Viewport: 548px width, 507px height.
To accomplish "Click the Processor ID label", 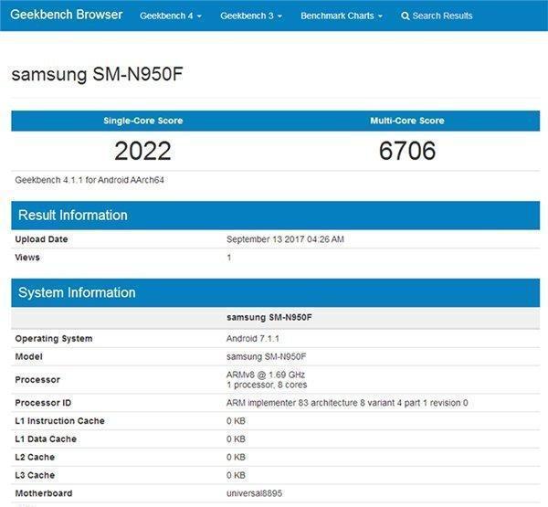I will point(43,403).
